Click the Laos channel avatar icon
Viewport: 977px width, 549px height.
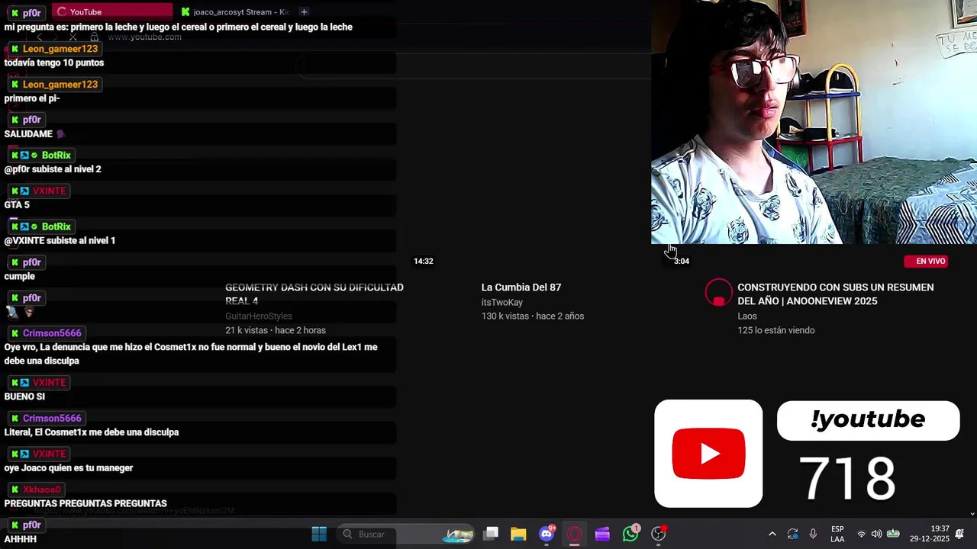718,293
